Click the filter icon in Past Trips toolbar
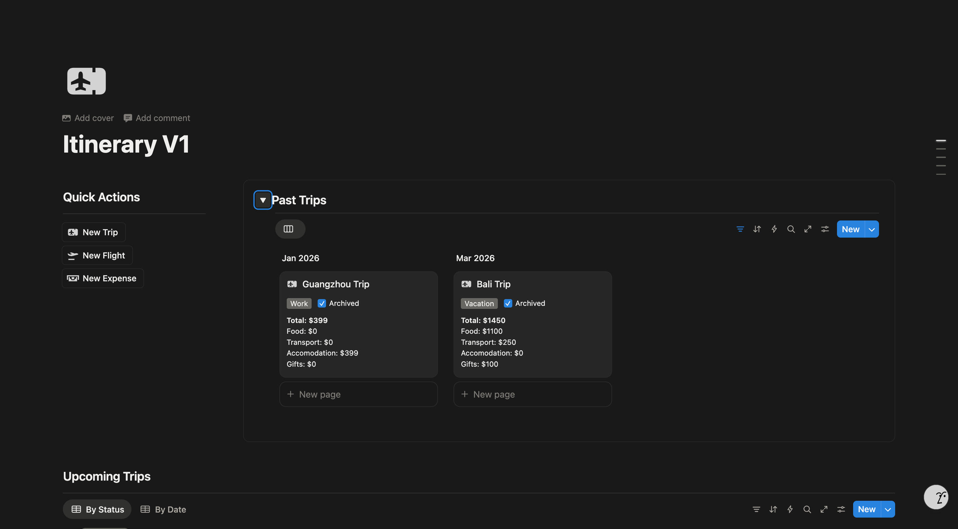The image size is (958, 529). click(x=740, y=229)
